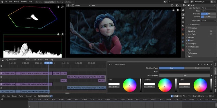Enable the Motion Blur checkbox

(189, 46)
